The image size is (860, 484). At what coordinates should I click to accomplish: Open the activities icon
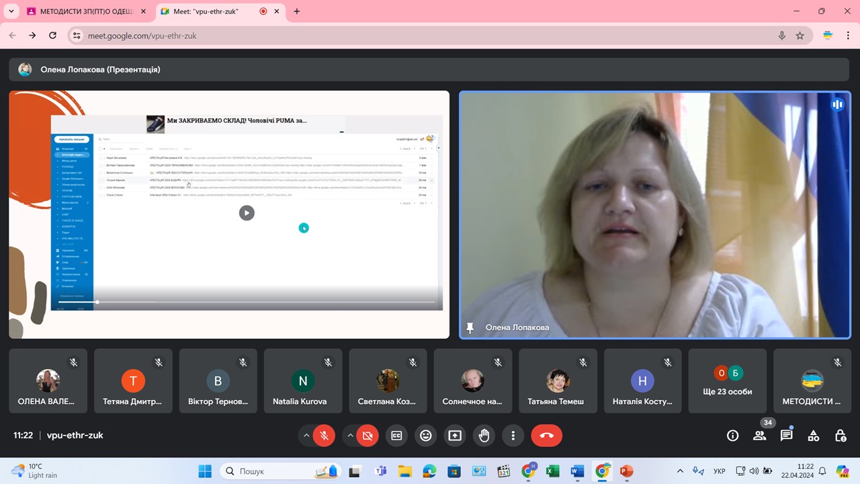coord(813,436)
